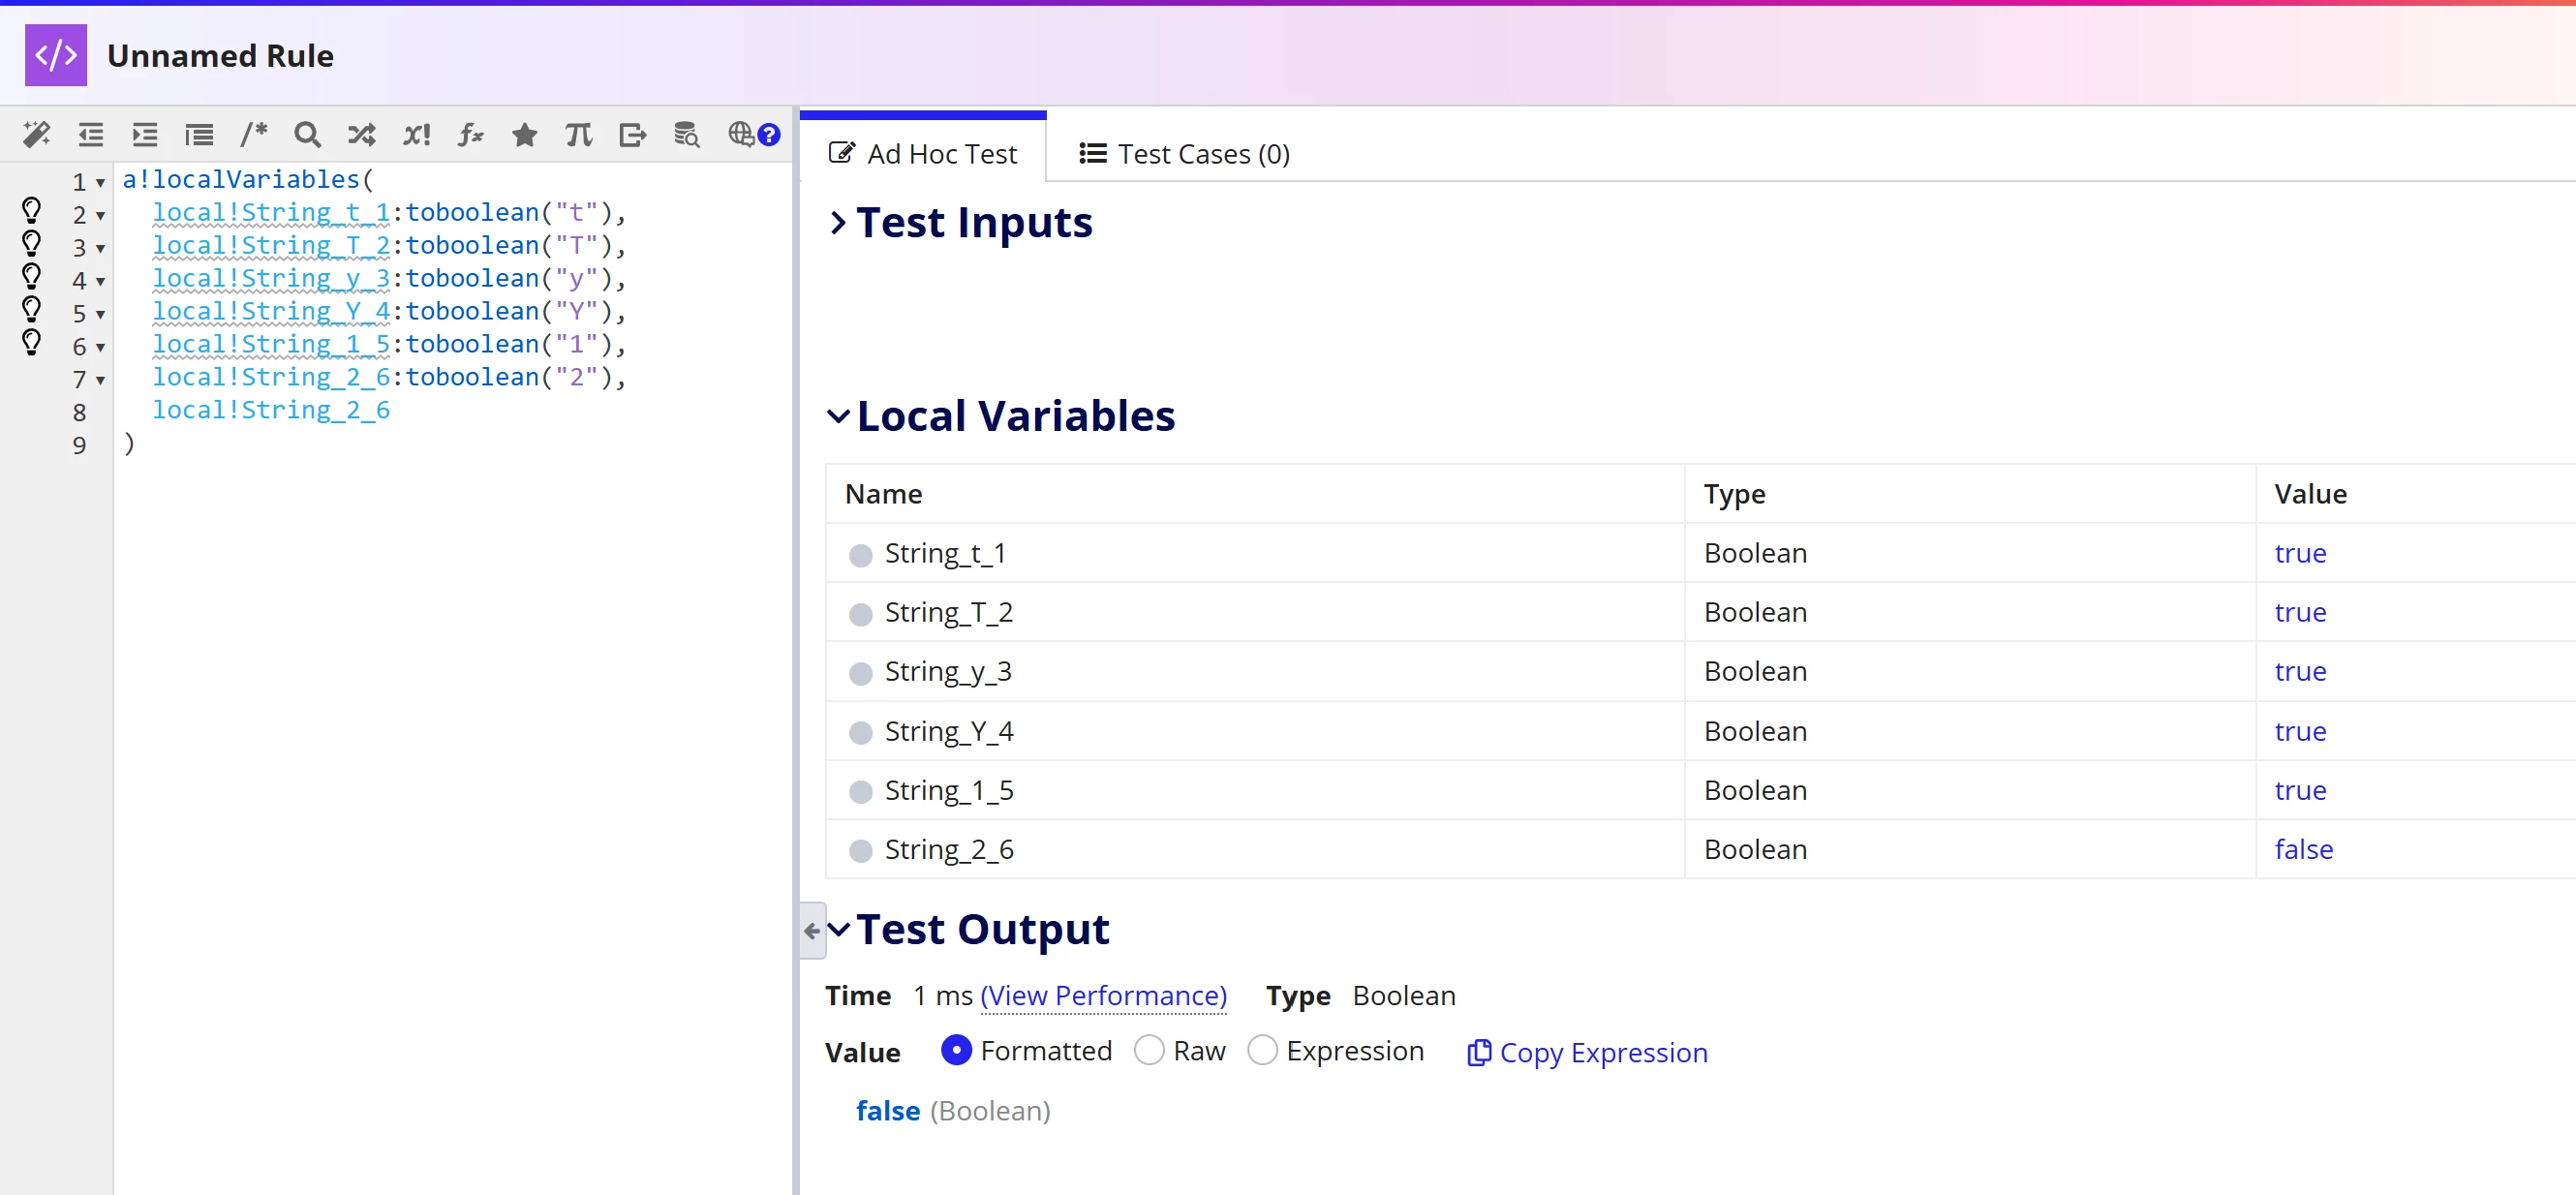Screen dimensions: 2576x1195
Task: Click the Type column header
Action: tap(1734, 494)
